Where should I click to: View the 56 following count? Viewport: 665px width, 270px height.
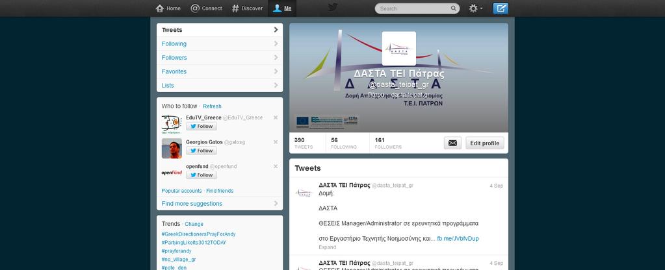point(343,143)
